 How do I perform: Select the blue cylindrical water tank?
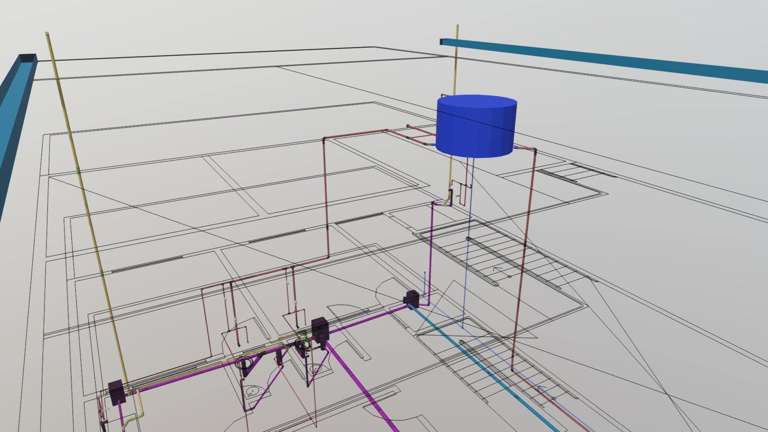click(476, 126)
